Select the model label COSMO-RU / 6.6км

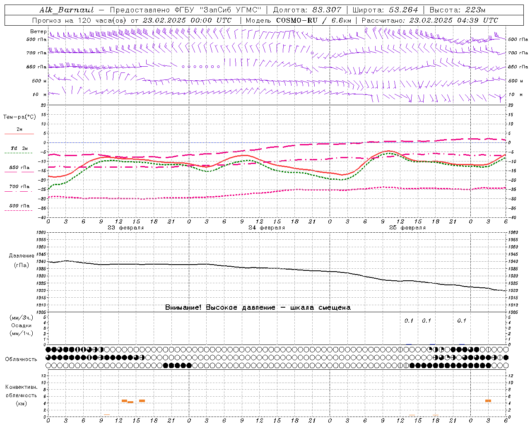[313, 20]
